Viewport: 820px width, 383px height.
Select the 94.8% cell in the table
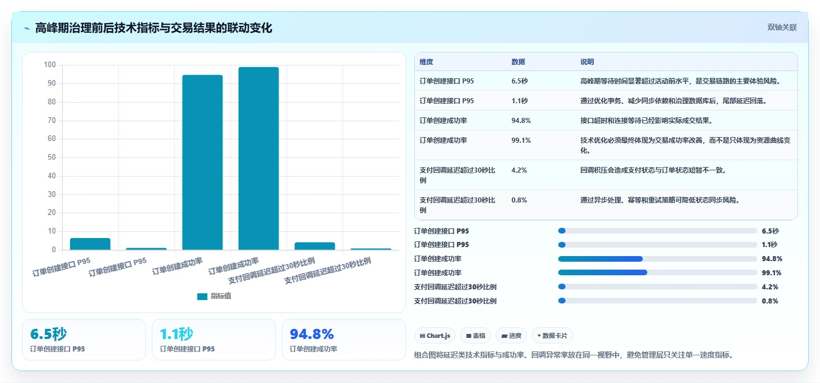521,121
